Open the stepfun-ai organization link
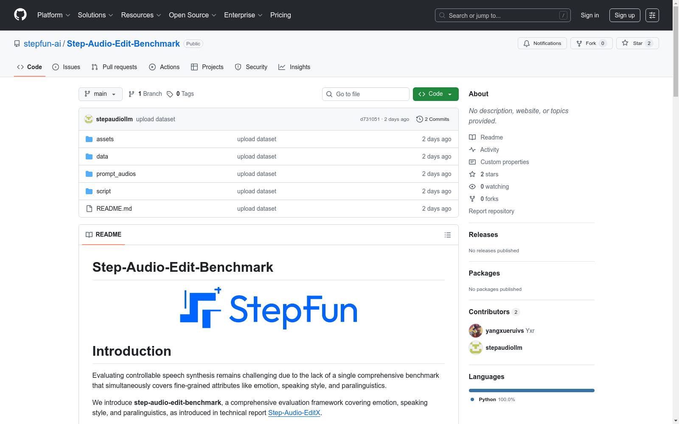The height and width of the screenshot is (424, 679). coord(42,44)
